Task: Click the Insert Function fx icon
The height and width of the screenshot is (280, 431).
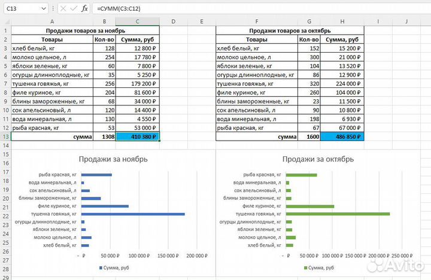Action: [x=84, y=8]
